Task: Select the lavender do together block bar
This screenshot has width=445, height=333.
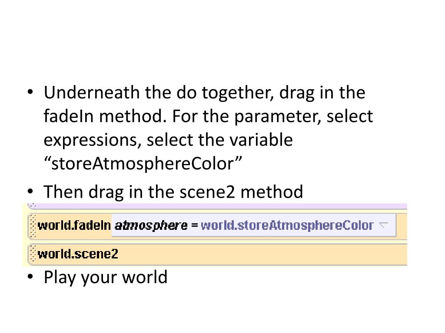Action: coord(217,206)
